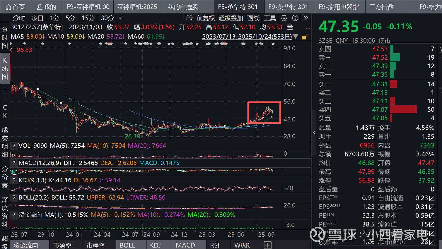This screenshot has width=442, height=249.
Task: Open the date range dropdown triangle
Action: 296,37
